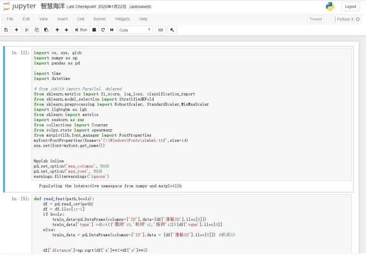Image resolution: width=366 pixels, height=260 pixels.
Task: Move selected cell up arrow
Action: coord(57,30)
